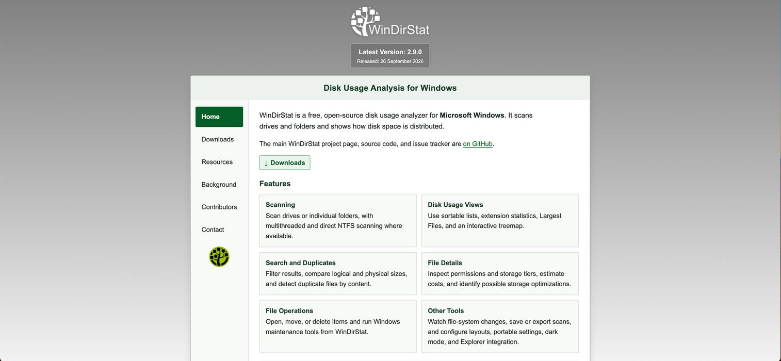Click the green tree icon in sidebar

pyautogui.click(x=219, y=257)
